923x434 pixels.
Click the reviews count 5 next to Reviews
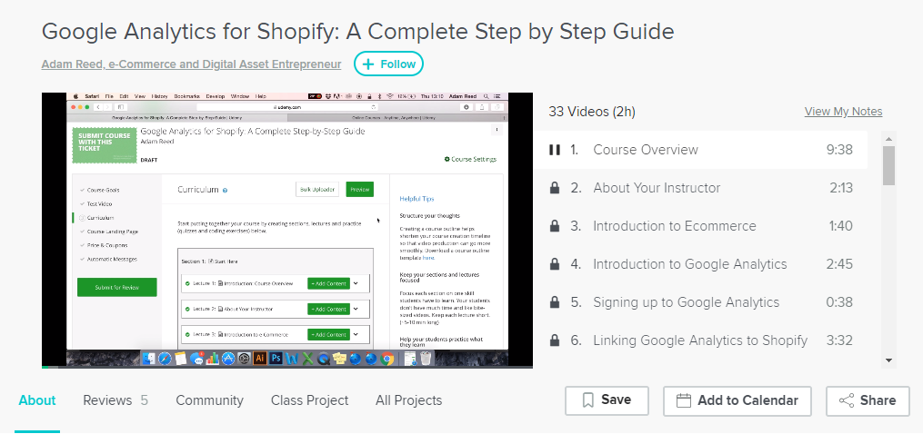145,400
